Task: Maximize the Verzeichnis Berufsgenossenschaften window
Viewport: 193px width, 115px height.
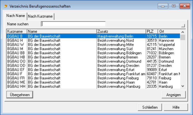Action: (x=174, y=6)
